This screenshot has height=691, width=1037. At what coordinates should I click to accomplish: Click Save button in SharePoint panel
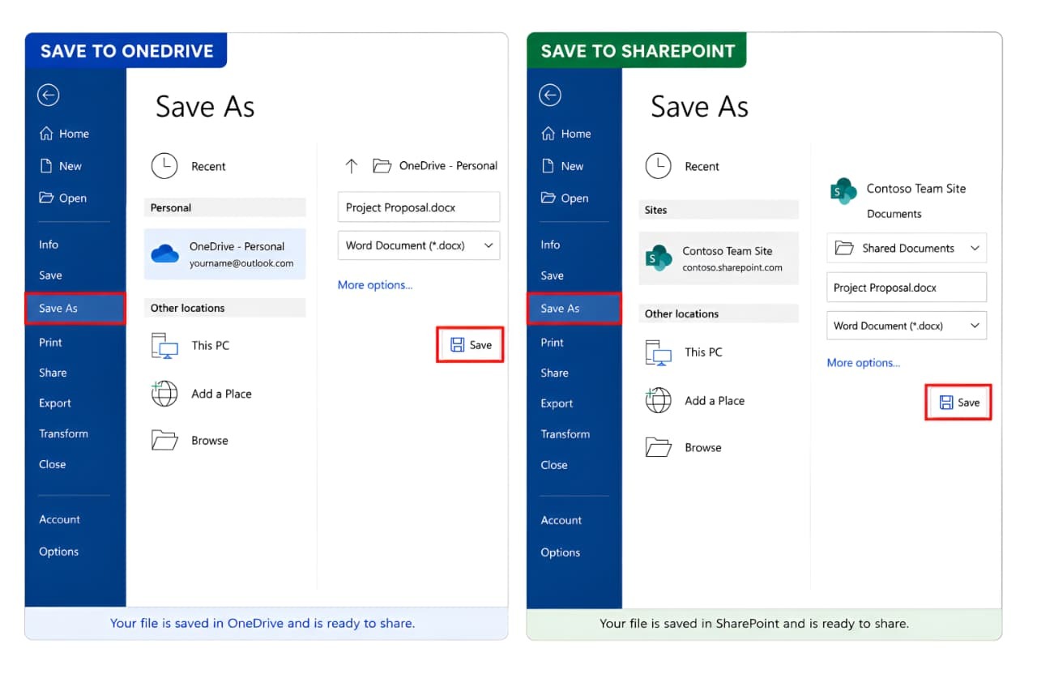pyautogui.click(x=959, y=402)
